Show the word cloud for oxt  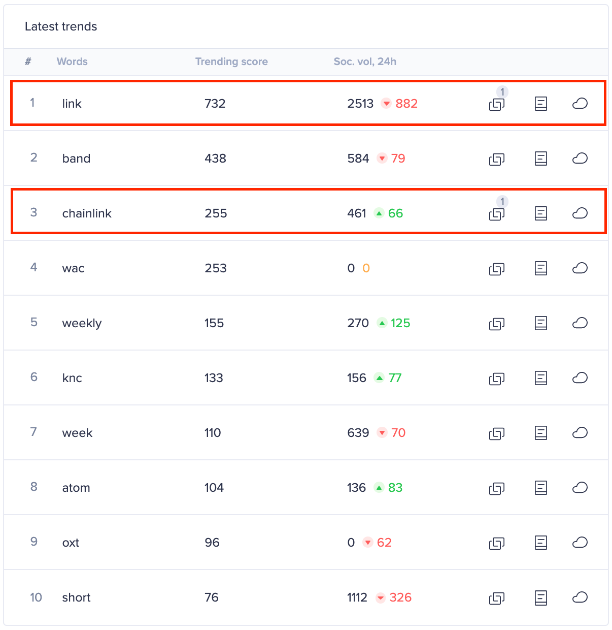[580, 543]
